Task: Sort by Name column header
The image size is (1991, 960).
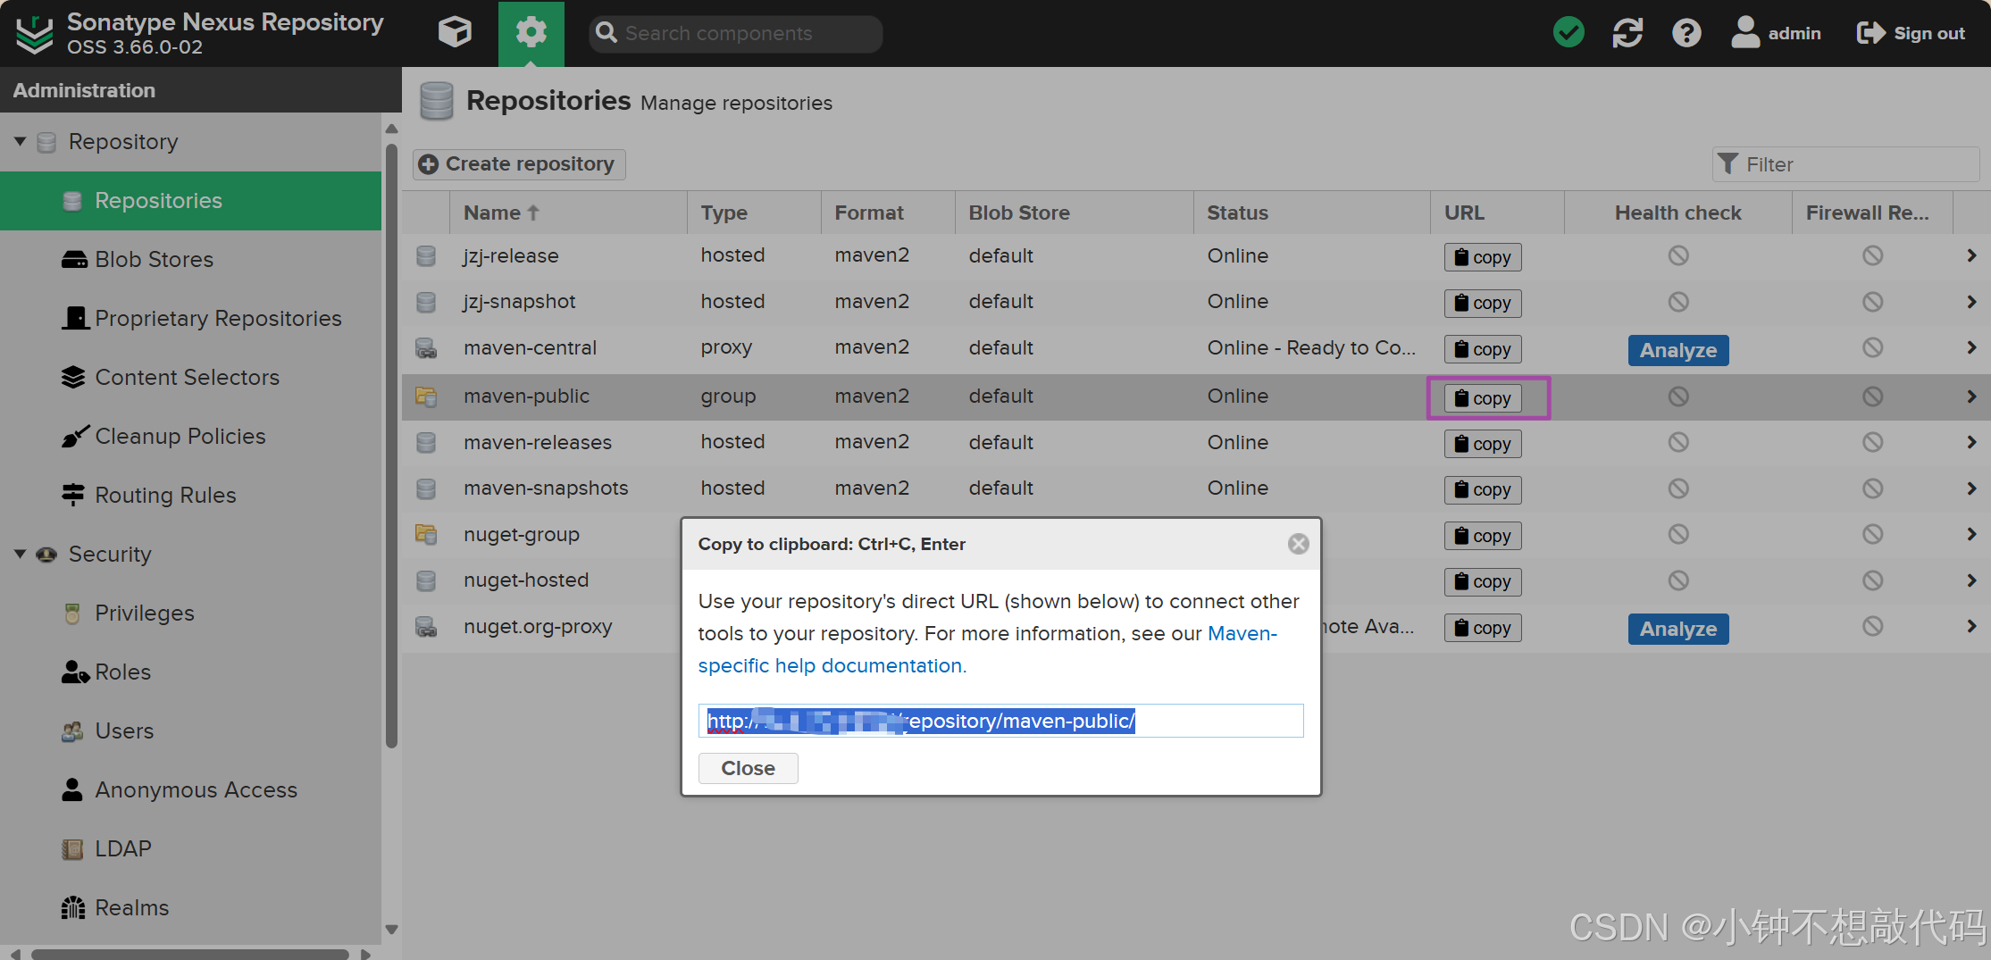Action: (568, 213)
